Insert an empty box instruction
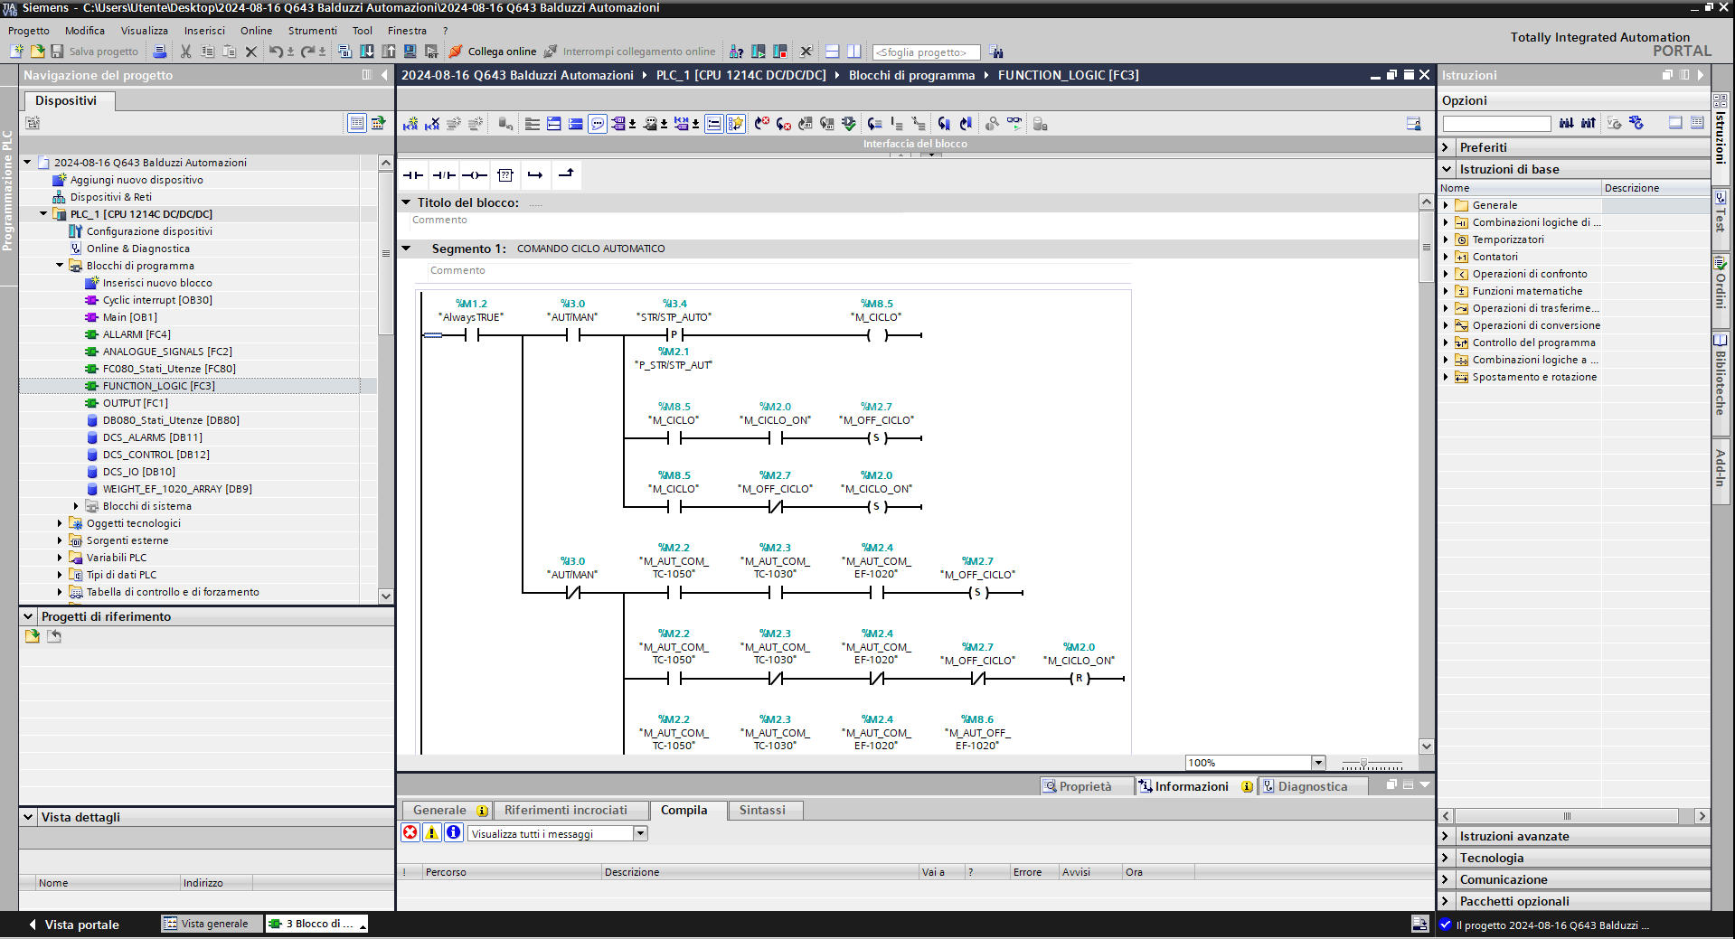Image resolution: width=1735 pixels, height=939 pixels. (505, 175)
